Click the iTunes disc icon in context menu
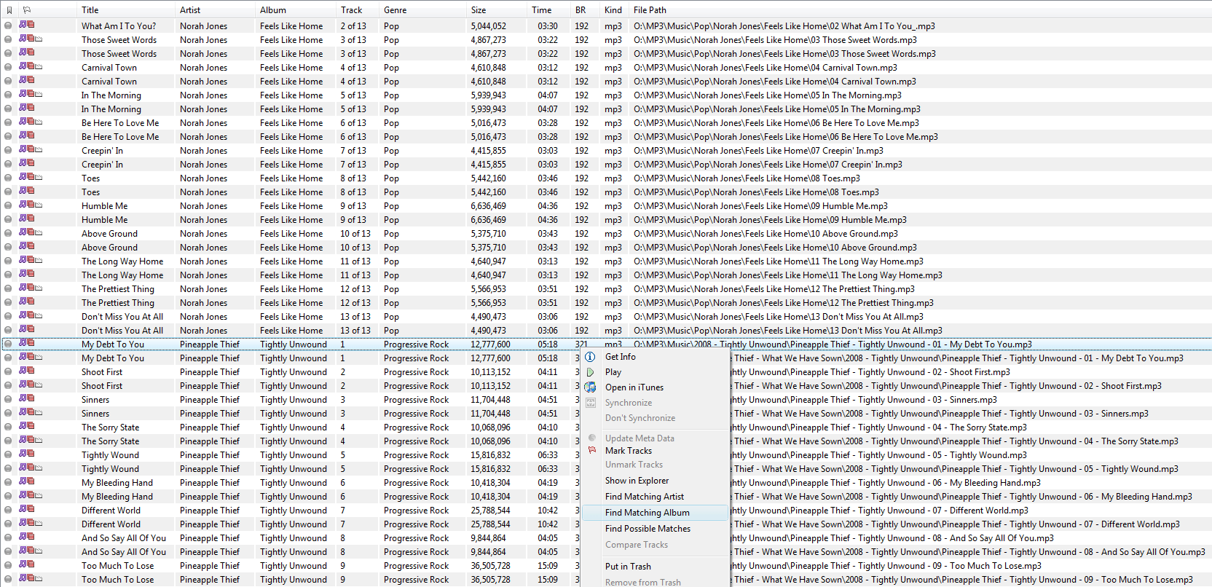This screenshot has height=587, width=1212. [x=591, y=387]
